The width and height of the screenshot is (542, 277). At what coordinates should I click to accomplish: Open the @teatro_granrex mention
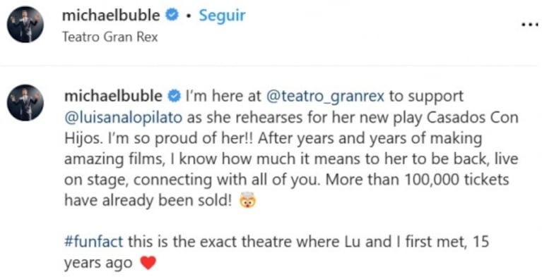[x=325, y=97]
